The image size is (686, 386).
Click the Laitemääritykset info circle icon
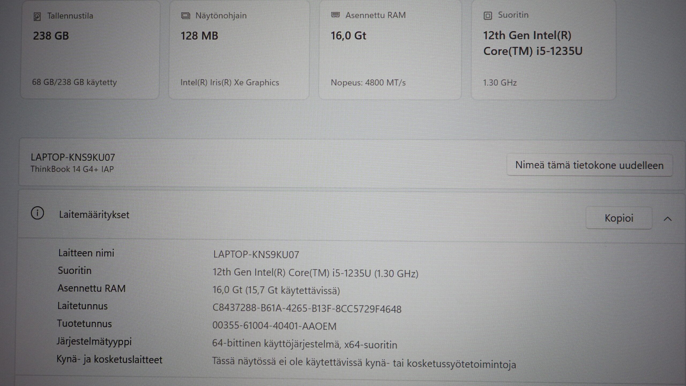coord(38,213)
